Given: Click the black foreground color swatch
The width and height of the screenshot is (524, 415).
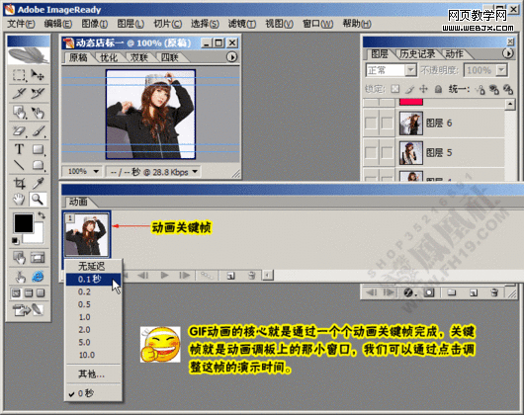Looking at the screenshot, I should [24, 223].
